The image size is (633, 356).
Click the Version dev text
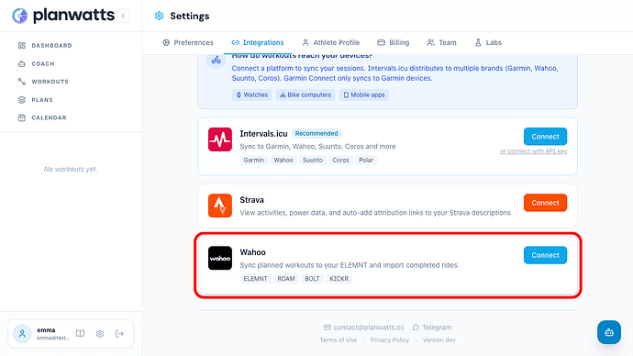[439, 340]
